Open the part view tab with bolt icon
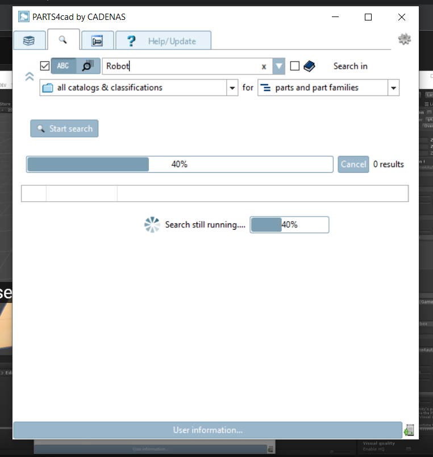The height and width of the screenshot is (457, 433). [97, 40]
